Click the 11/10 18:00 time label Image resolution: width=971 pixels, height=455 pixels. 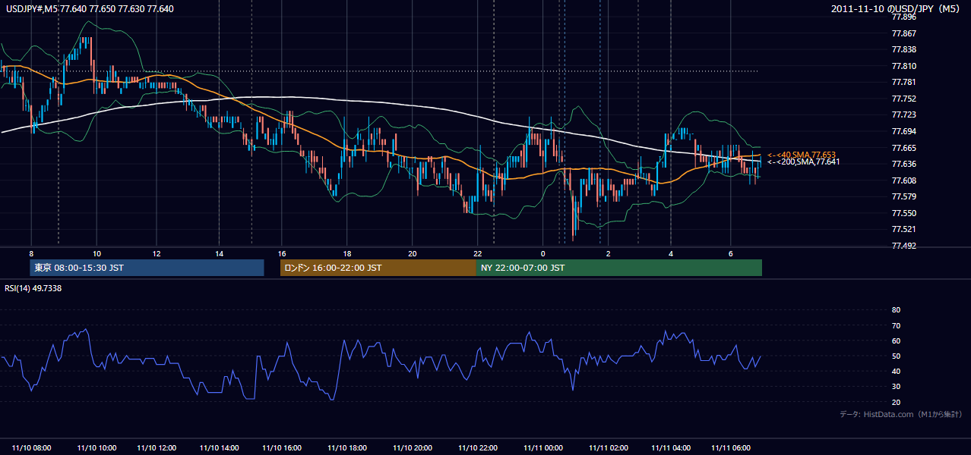click(346, 448)
